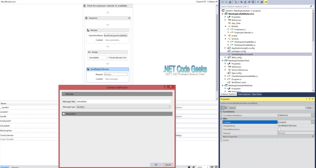Click OK in Content Definition dialog
The image size is (316, 168).
coord(156,165)
